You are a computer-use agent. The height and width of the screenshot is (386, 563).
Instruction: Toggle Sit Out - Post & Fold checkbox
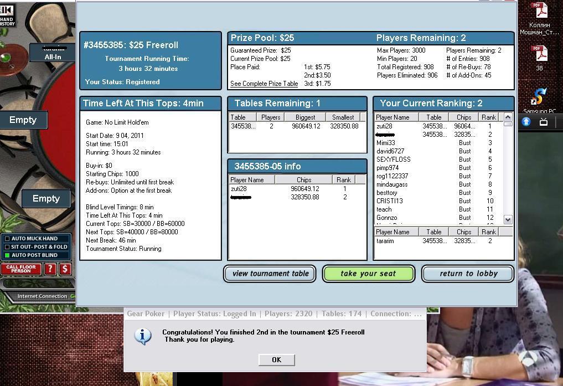(7, 246)
